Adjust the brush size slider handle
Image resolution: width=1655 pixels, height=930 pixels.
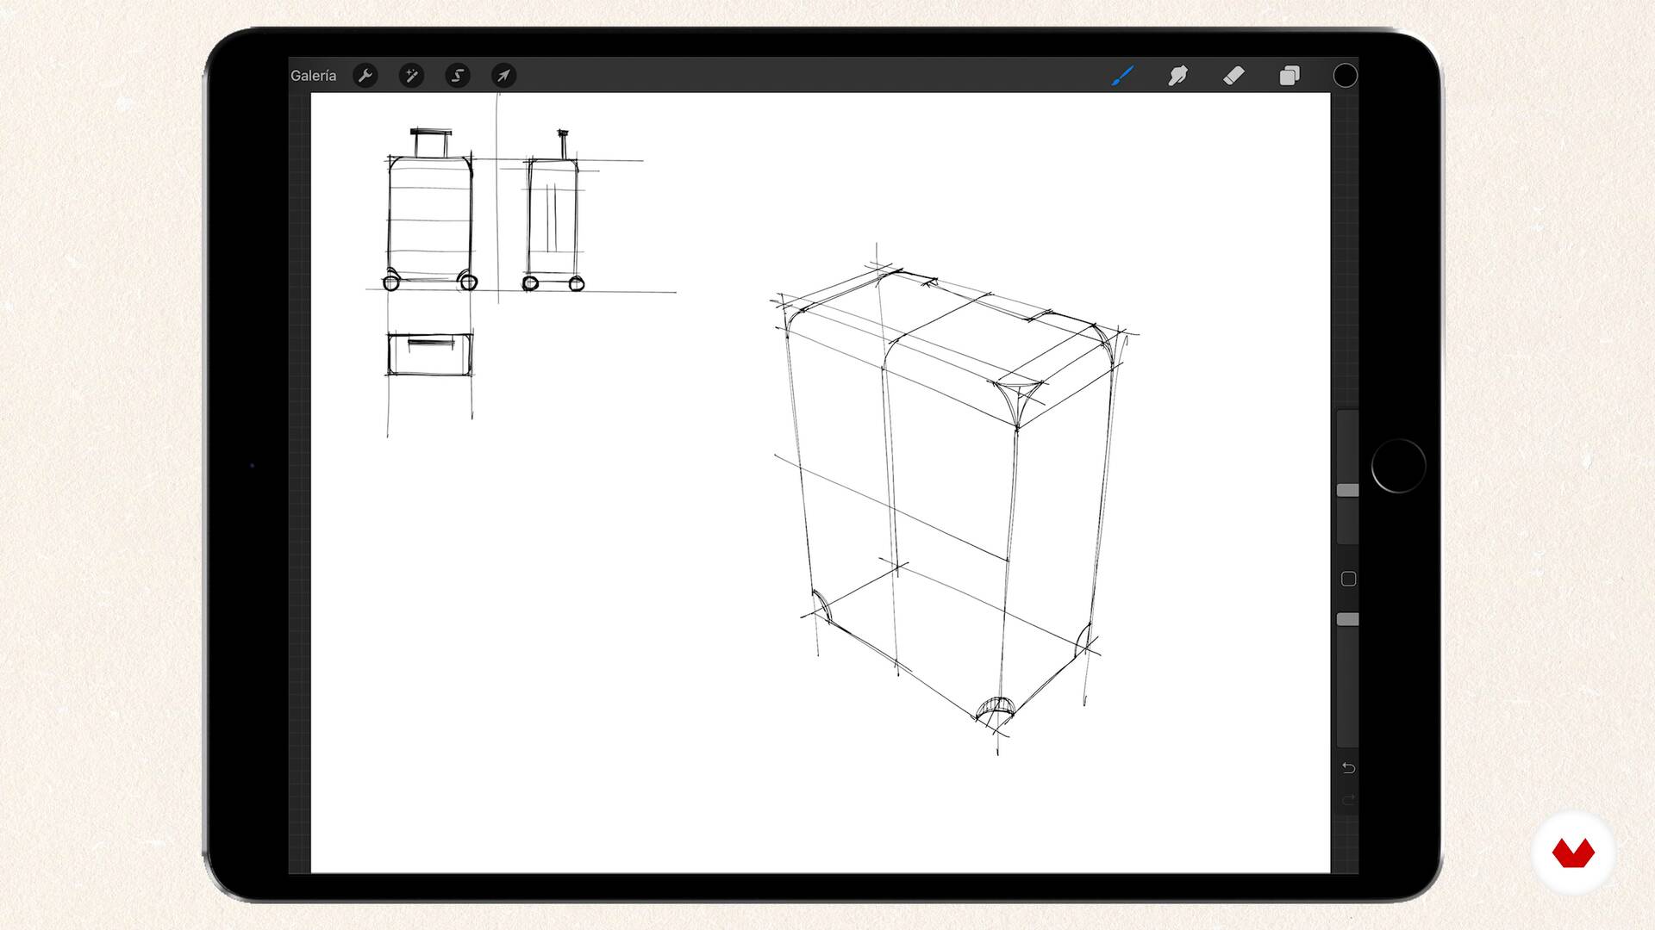coord(1347,490)
